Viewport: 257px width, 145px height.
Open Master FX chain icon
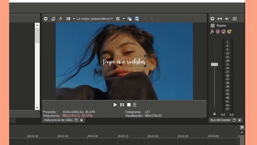point(212,31)
